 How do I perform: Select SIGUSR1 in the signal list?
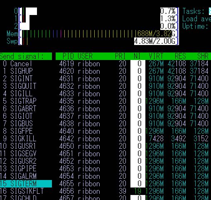[x=26, y=146]
